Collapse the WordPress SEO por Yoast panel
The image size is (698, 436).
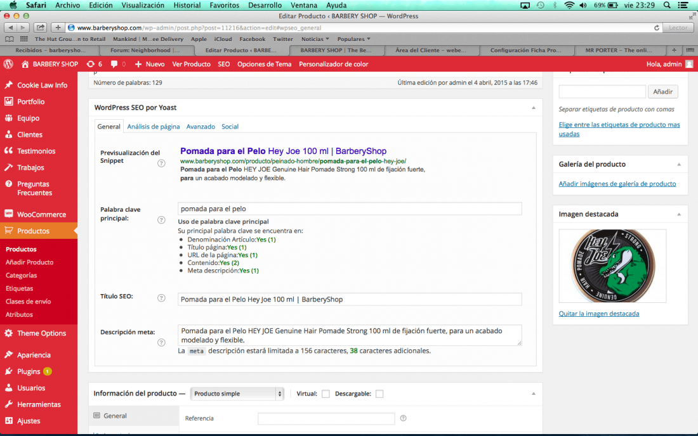[533, 108]
